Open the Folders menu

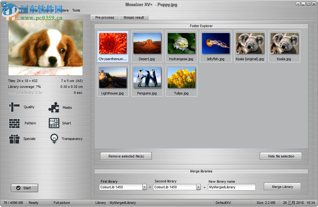click(x=63, y=10)
